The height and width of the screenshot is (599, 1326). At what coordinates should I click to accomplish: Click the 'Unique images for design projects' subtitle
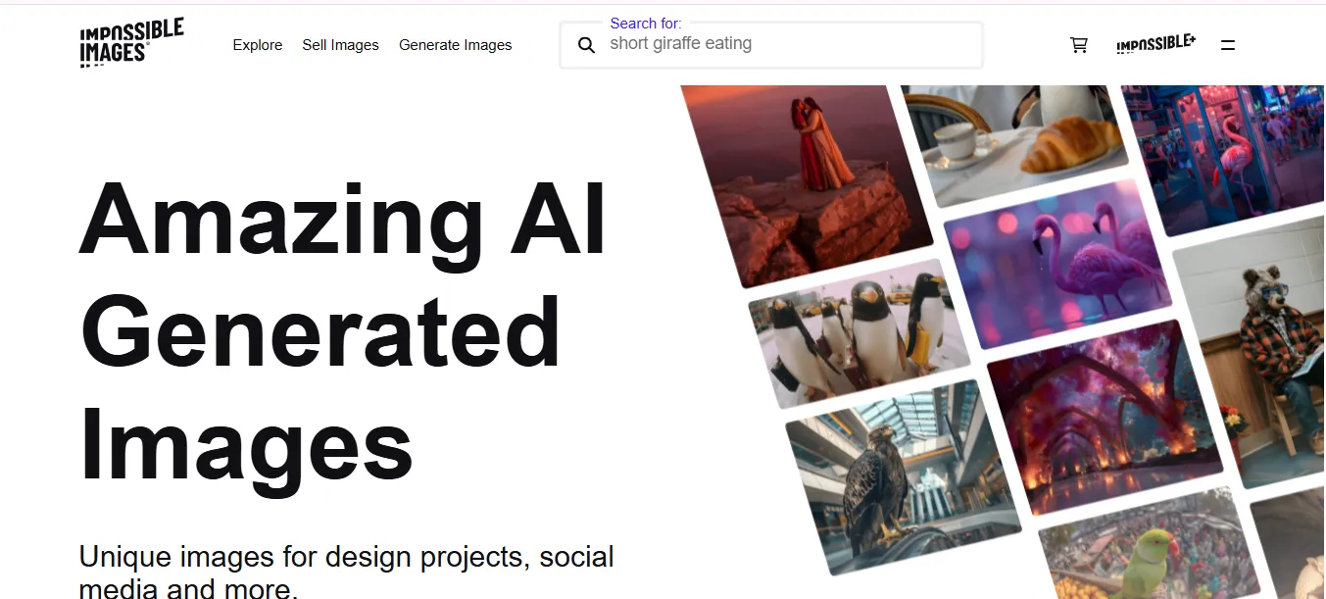coord(346,571)
